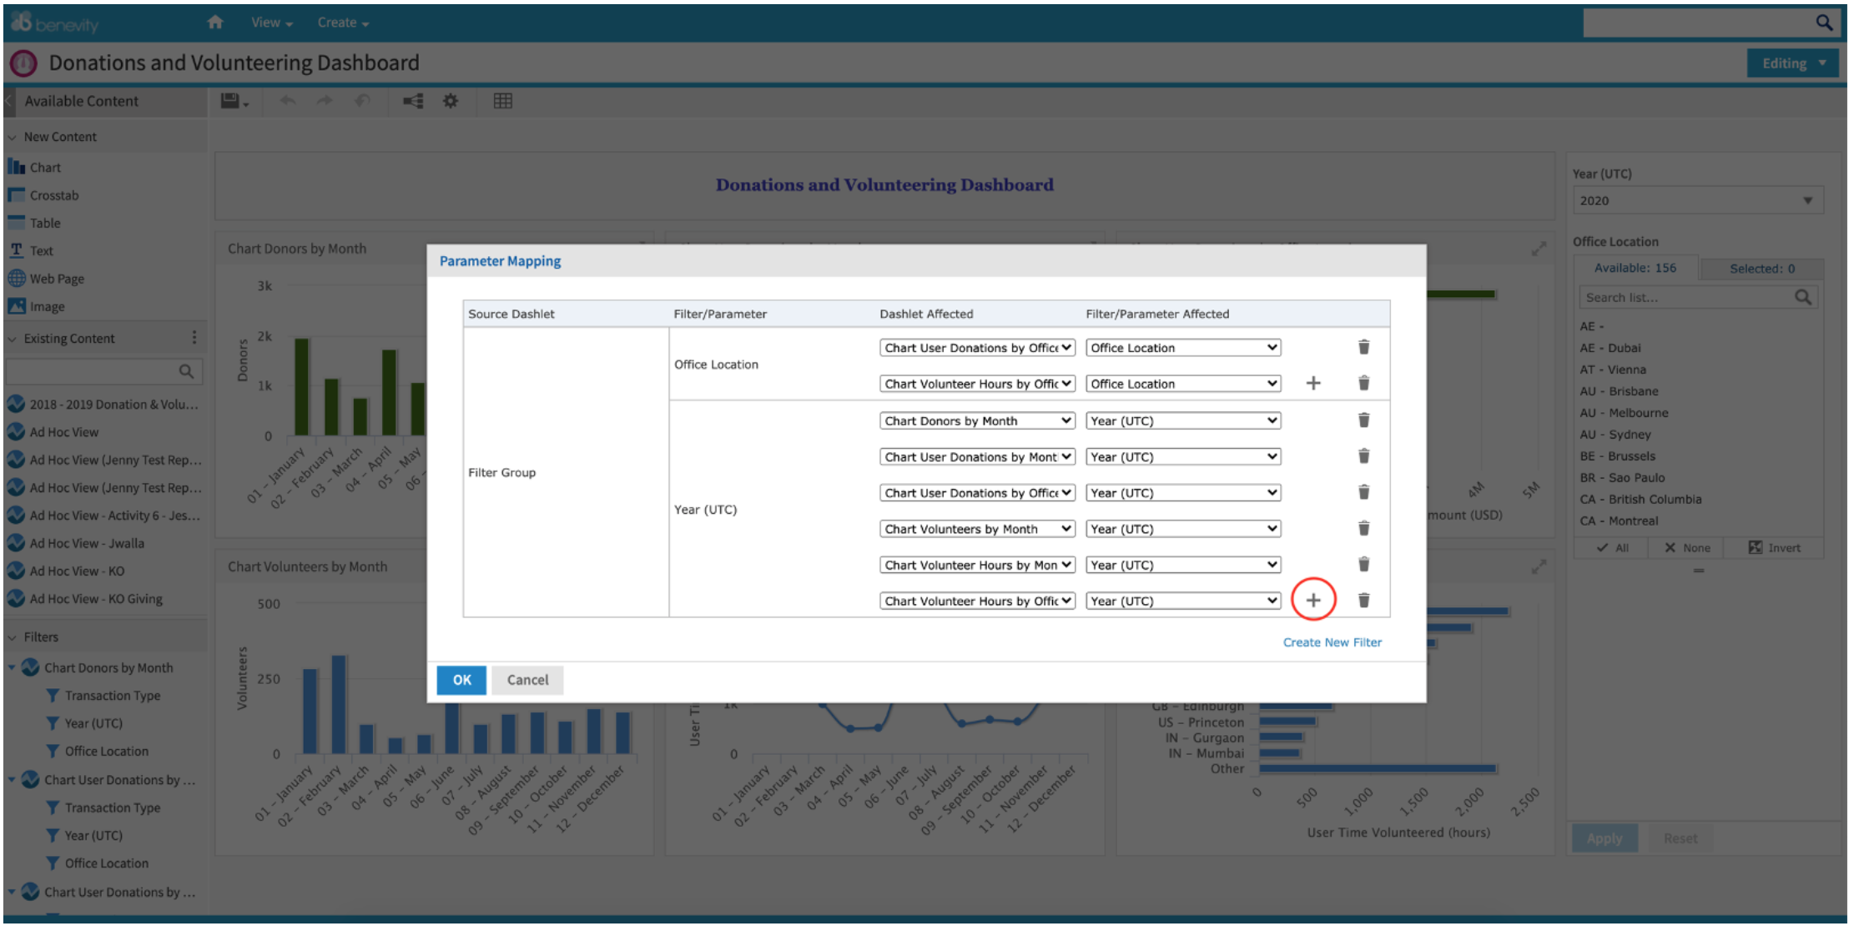The image size is (1854, 931).
Task: Click the search magnifier in top bar
Action: [1824, 23]
